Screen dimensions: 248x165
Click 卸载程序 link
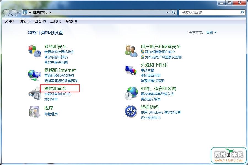point(51,114)
